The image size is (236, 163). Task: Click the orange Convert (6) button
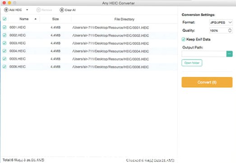coord(207,82)
